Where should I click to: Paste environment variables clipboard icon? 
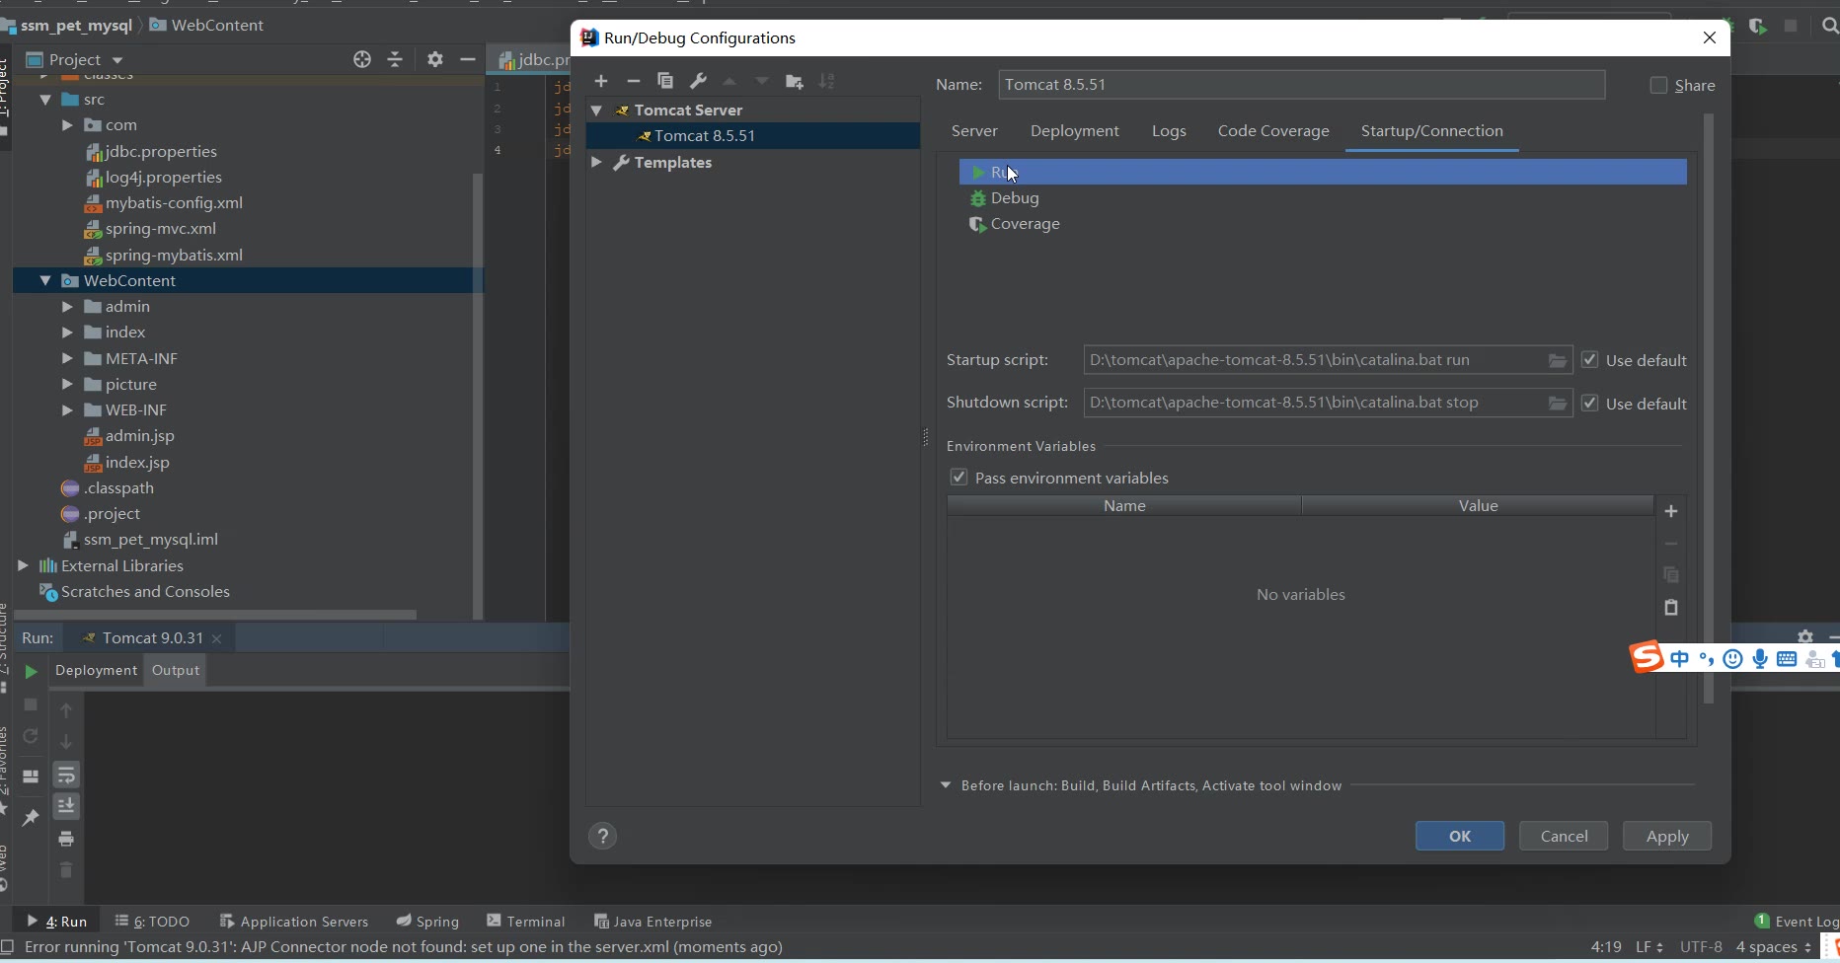click(x=1671, y=608)
